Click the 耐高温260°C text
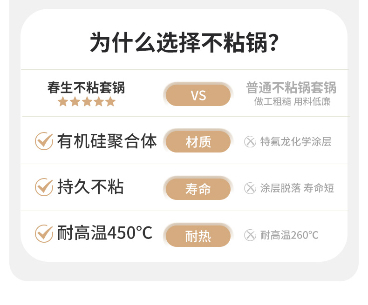Image resolution: width=368 pixels, height=305 pixels. point(289,235)
